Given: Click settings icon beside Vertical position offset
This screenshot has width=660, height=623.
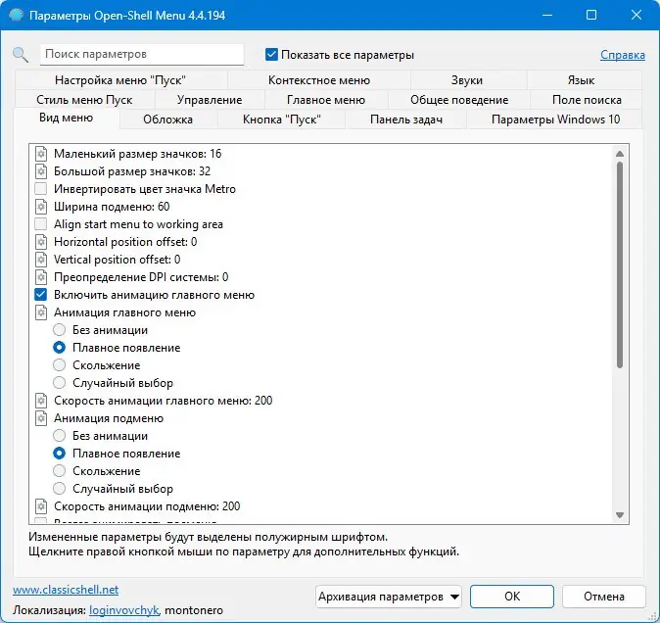Looking at the screenshot, I should point(41,260).
